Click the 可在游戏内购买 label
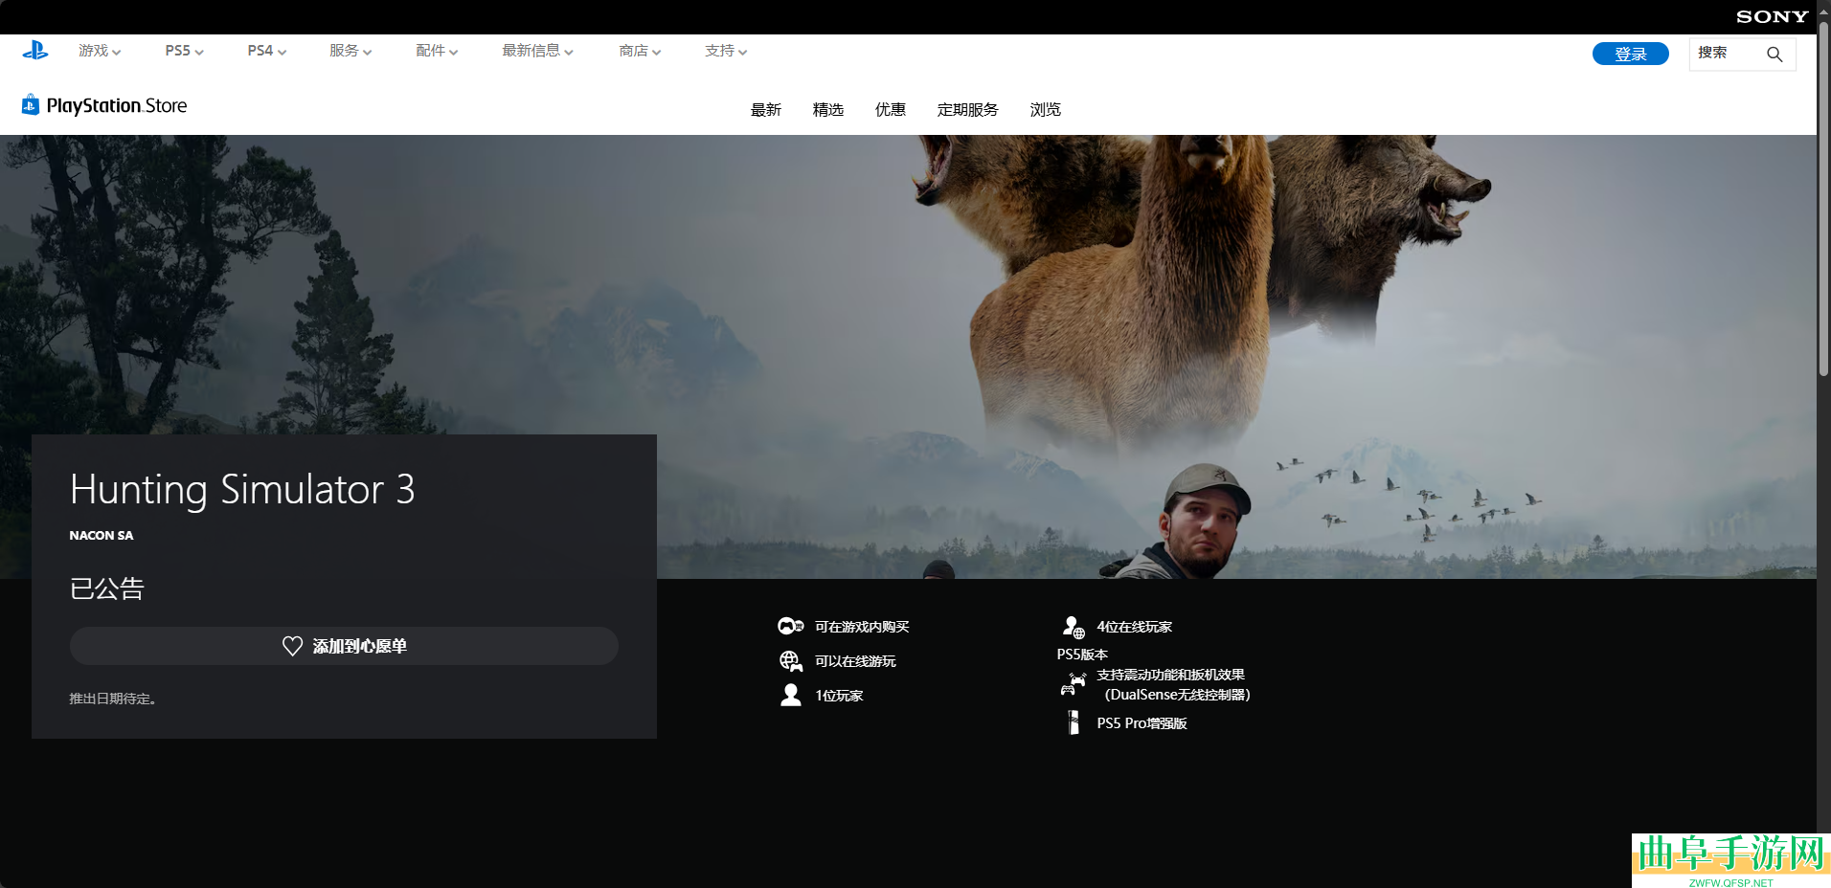 tap(862, 627)
